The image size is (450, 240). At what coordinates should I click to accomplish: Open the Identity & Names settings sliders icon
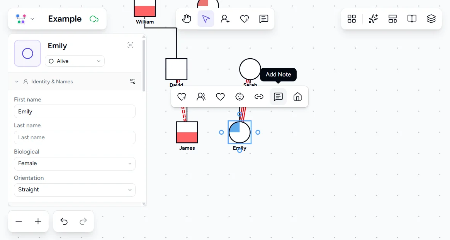[132, 81]
